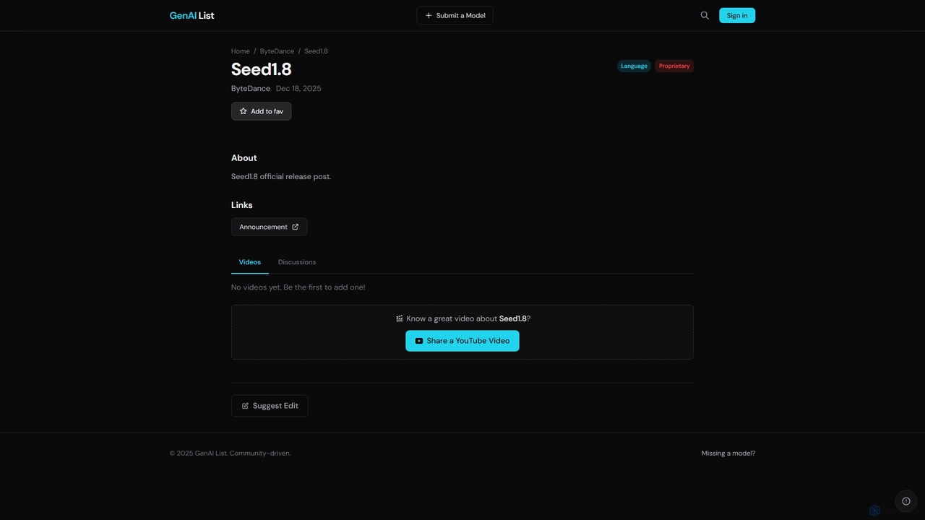The width and height of the screenshot is (925, 520).
Task: Navigate to Home in the breadcrumb
Action: [x=241, y=51]
